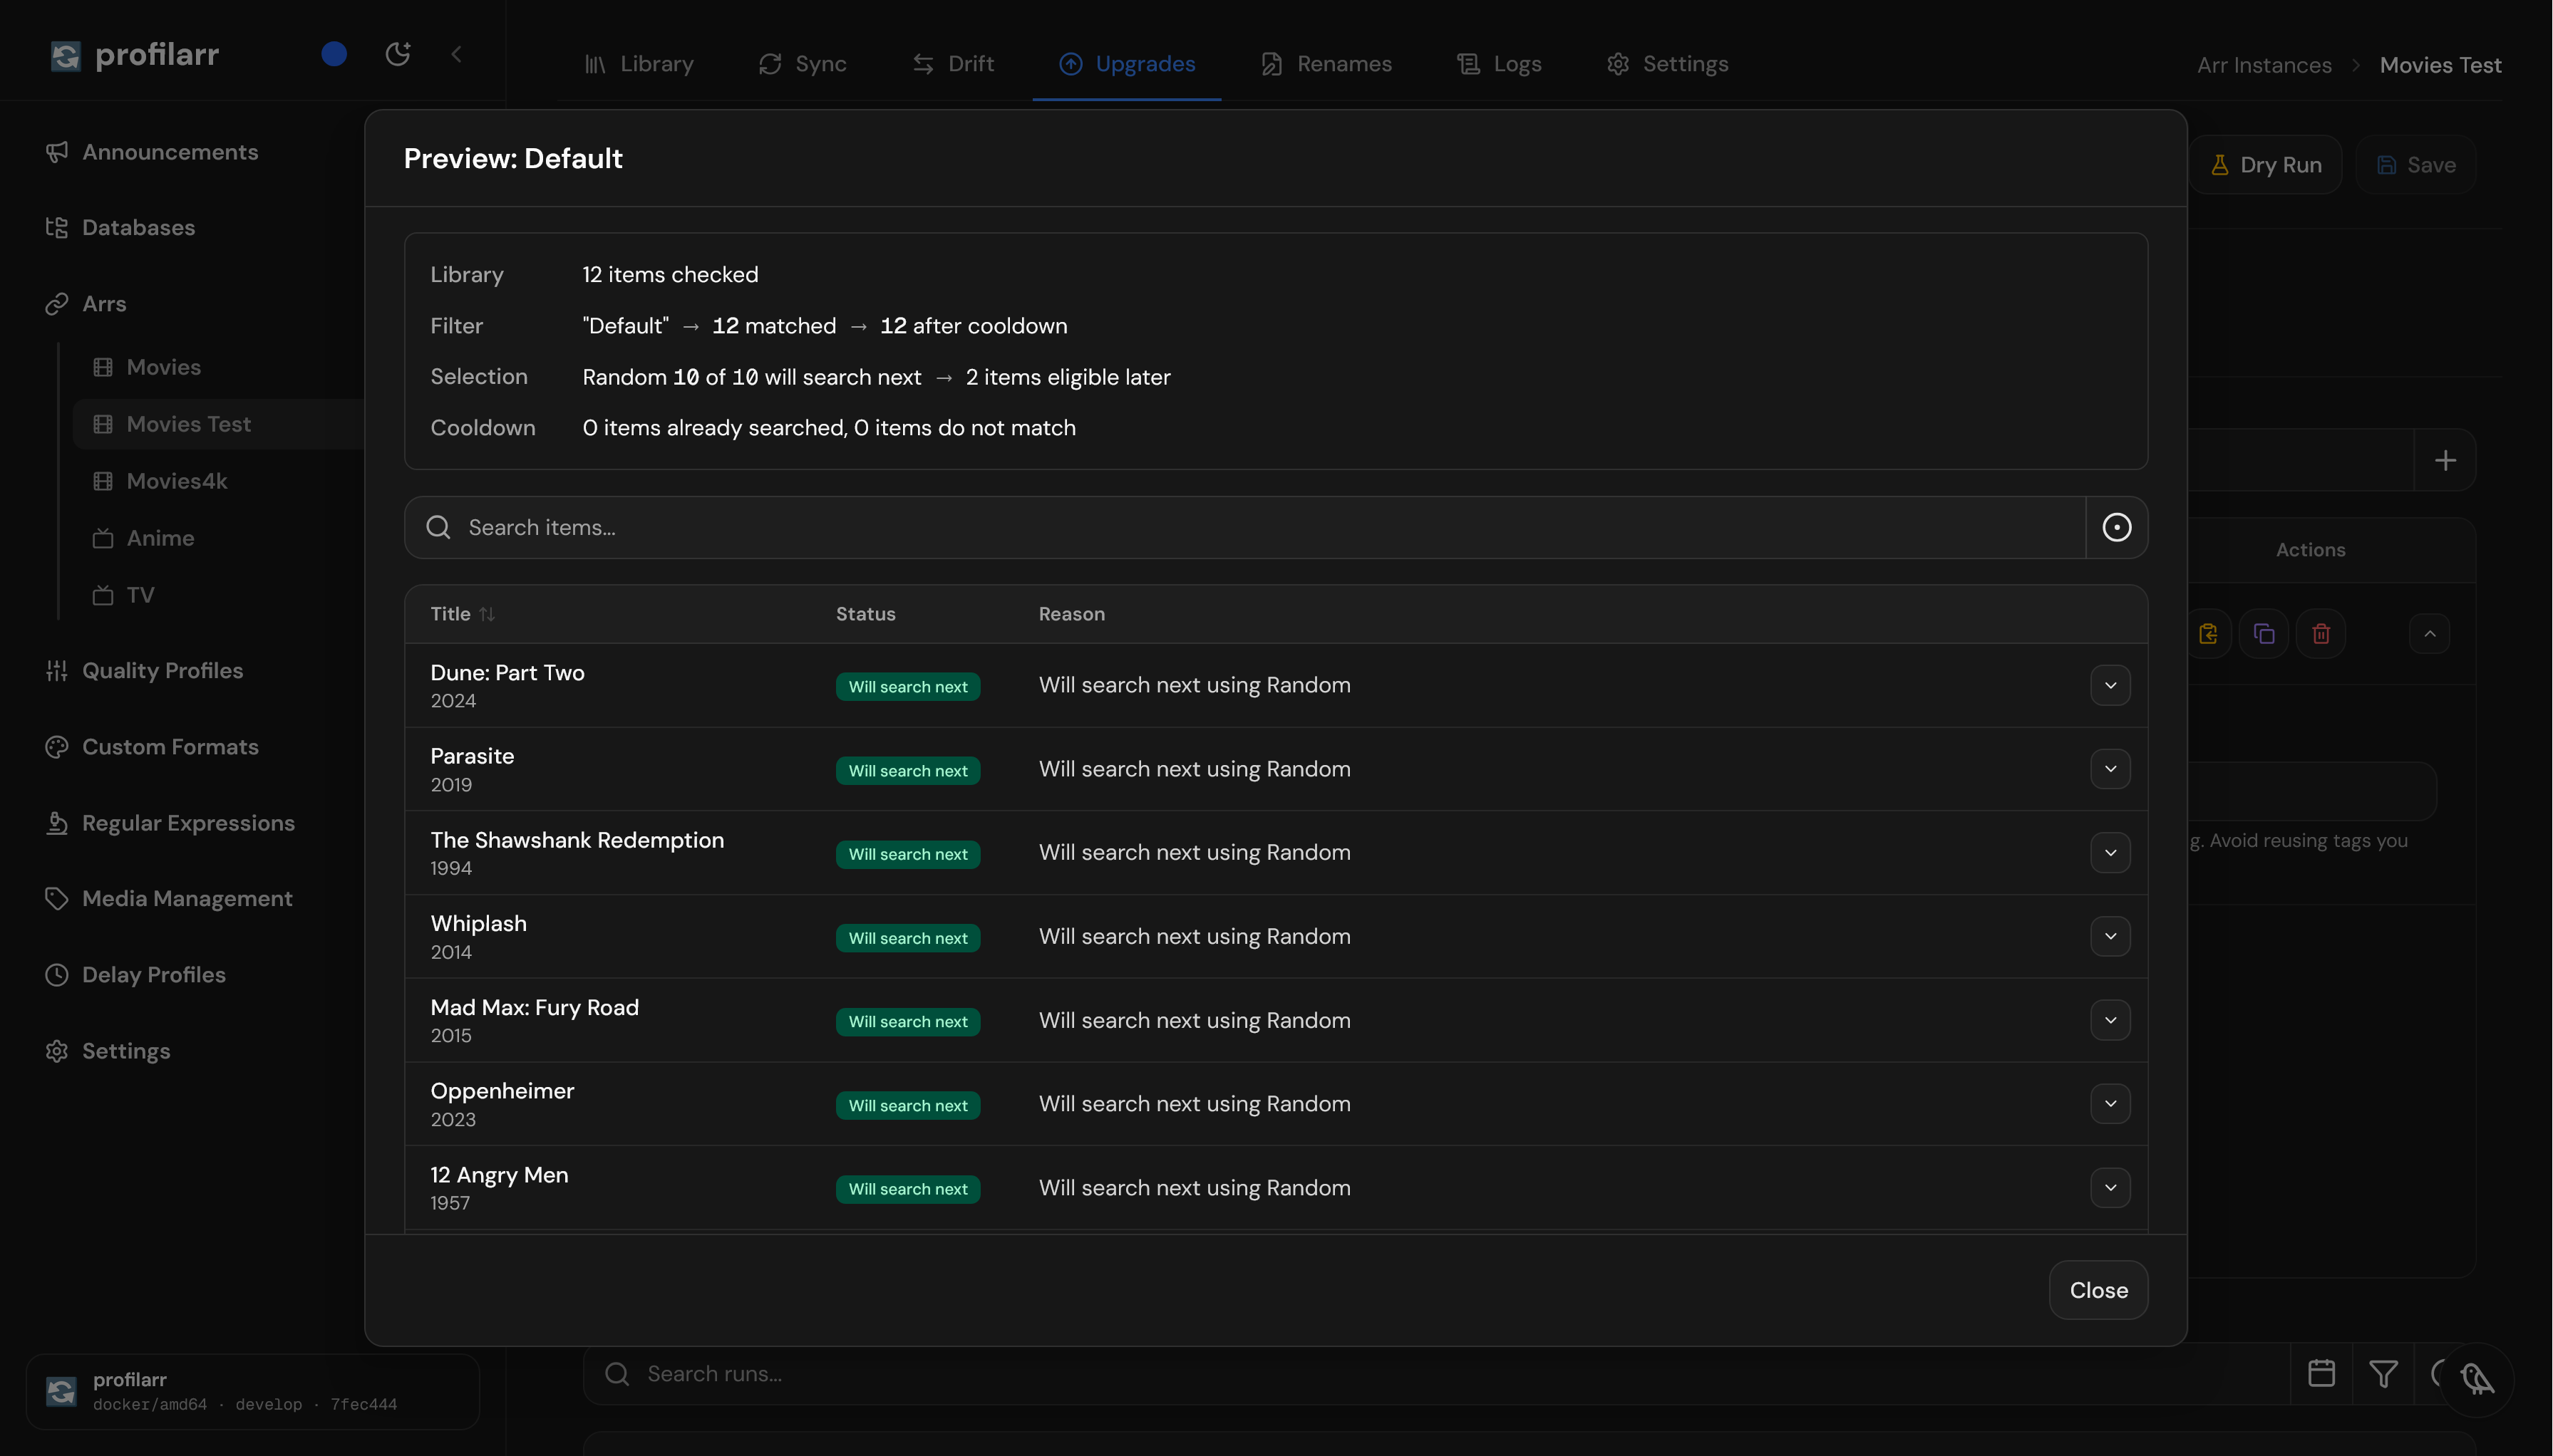Select the Upgrades tab
This screenshot has height=1456, width=2553.
[1126, 64]
